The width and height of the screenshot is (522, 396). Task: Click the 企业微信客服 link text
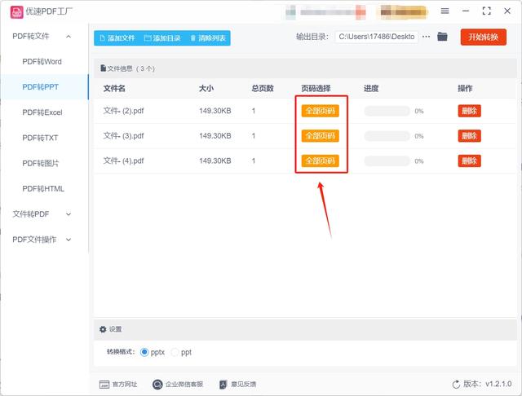coord(184,385)
